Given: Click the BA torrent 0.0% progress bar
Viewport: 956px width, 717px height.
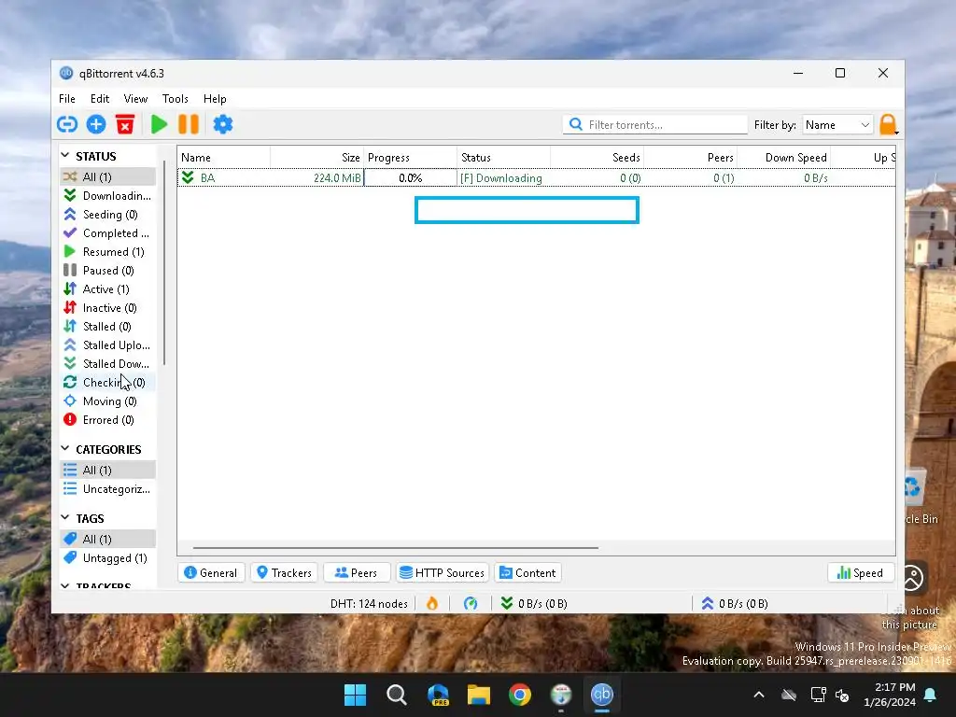Looking at the screenshot, I should (x=411, y=178).
